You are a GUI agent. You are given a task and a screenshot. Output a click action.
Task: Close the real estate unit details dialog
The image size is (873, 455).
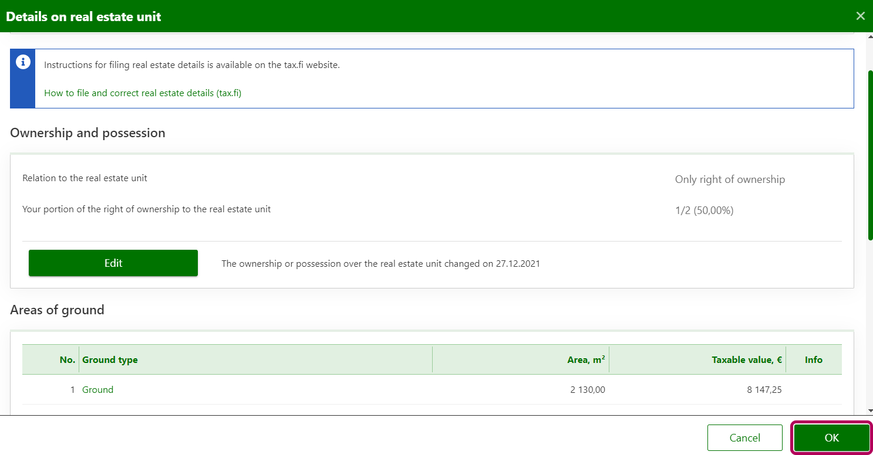(860, 16)
